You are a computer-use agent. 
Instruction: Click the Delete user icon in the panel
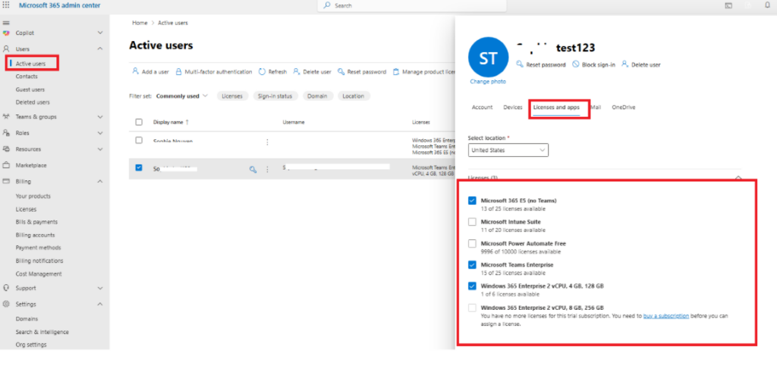point(625,64)
